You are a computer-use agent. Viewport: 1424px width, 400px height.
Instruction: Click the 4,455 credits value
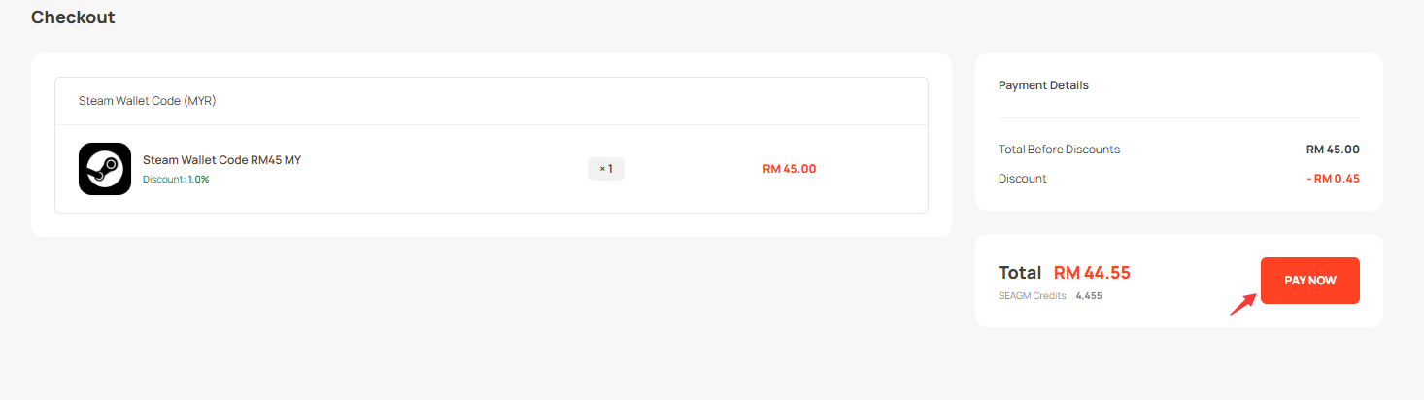(1088, 296)
